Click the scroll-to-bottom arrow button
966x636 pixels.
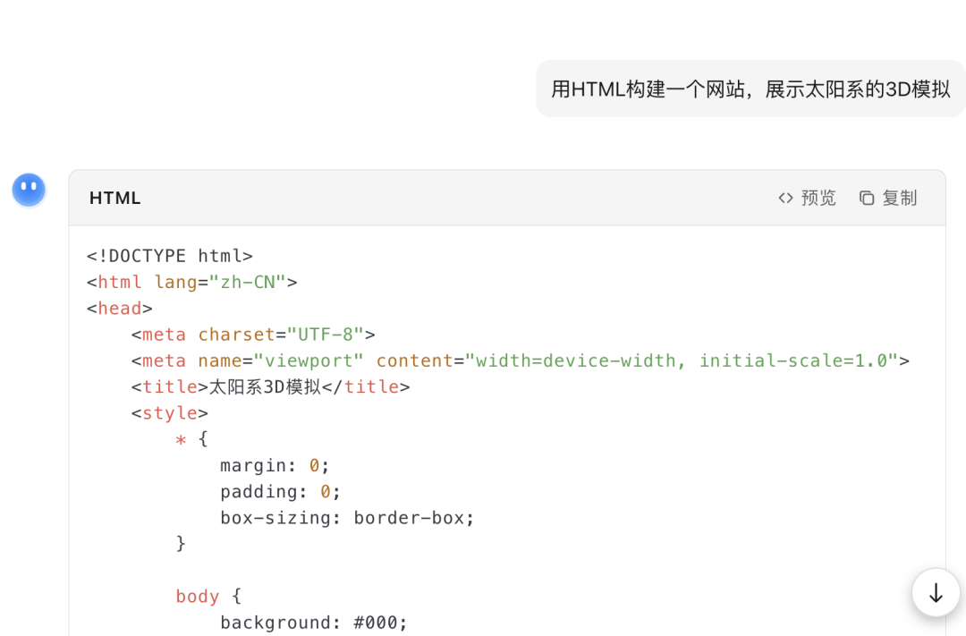tap(936, 592)
